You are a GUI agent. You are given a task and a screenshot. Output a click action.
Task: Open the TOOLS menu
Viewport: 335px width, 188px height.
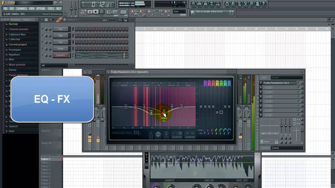click(x=51, y=9)
